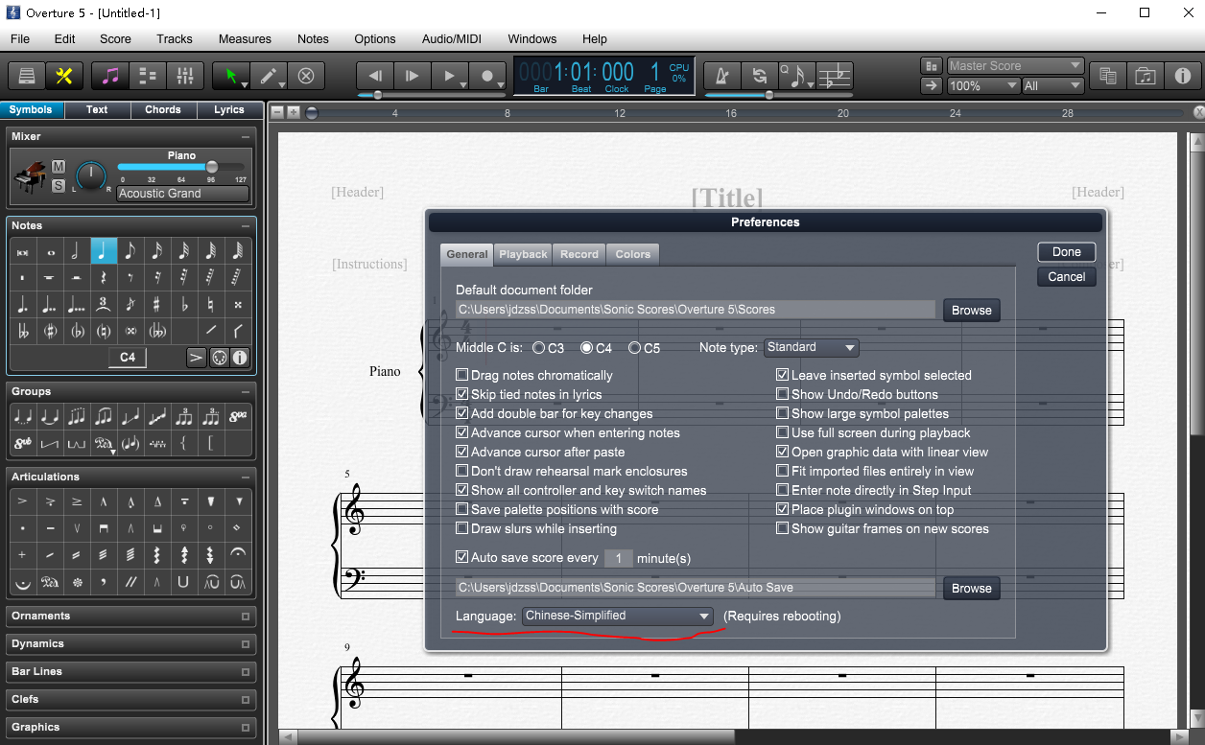The height and width of the screenshot is (745, 1205).
Task: Select the fermata in the Articulations palette
Action: tap(238, 555)
